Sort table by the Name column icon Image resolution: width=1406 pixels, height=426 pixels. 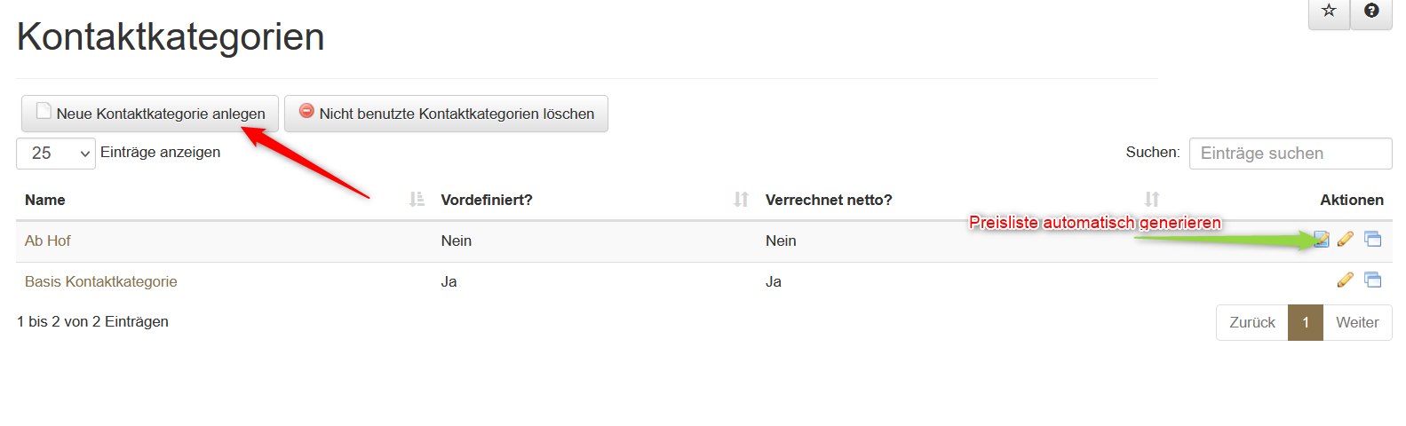point(417,200)
